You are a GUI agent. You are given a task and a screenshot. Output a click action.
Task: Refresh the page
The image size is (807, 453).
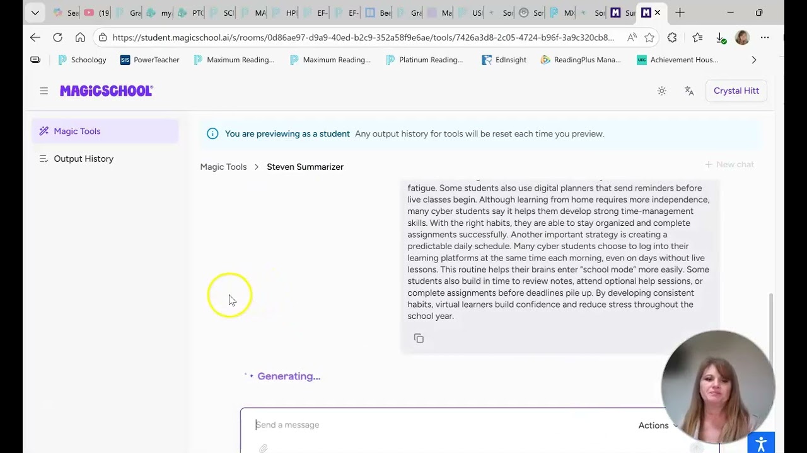coord(57,38)
